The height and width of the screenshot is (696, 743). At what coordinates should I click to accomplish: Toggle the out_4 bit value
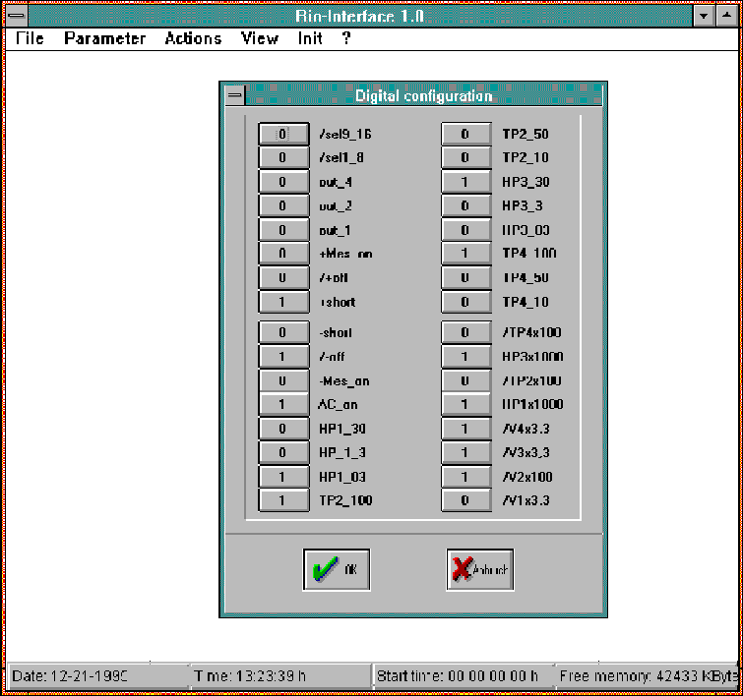(282, 182)
